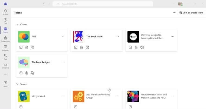Open the Activity bell icon

pos(5,12)
